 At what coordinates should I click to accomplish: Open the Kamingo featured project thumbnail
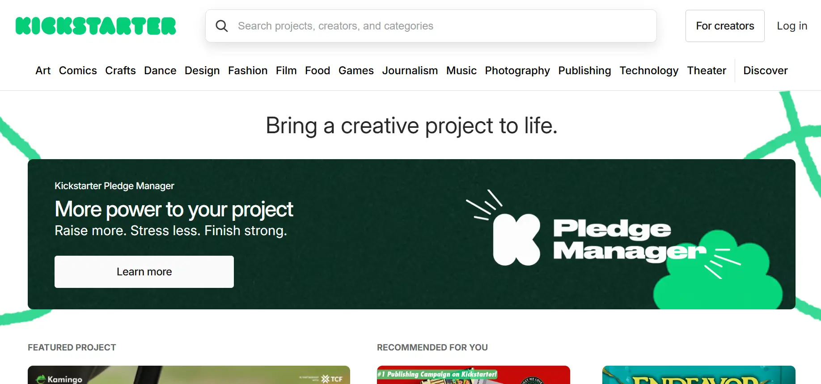click(189, 375)
